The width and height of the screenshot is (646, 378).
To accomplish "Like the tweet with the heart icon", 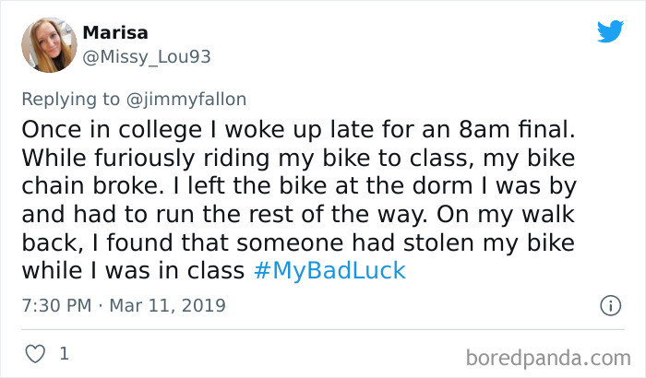I will tap(37, 353).
